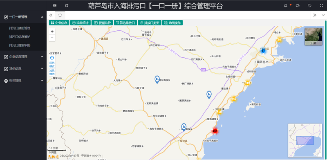
Task: Toggle satellite layer thumbnail 卫星
Action: (x=313, y=37)
